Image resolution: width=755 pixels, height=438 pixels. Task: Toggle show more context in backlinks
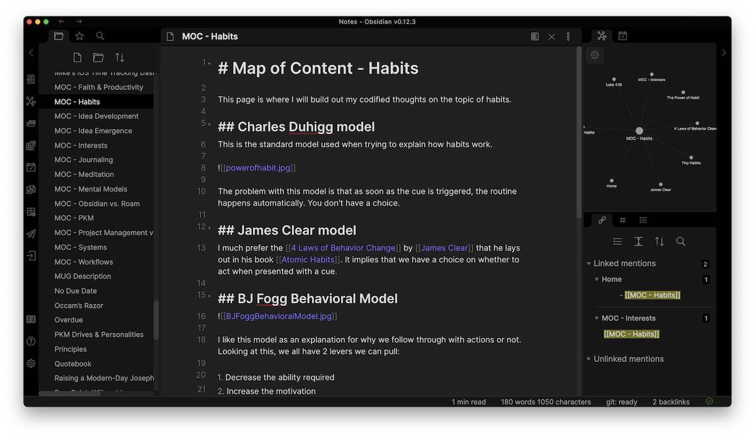(x=638, y=242)
